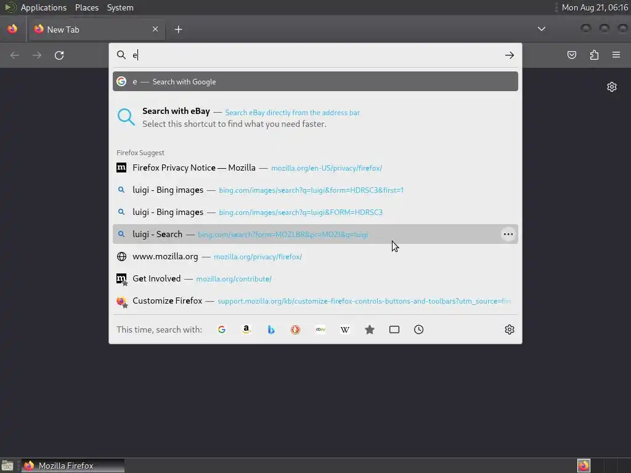Open the www.mozilla.org privacy suggestion

coord(315,256)
